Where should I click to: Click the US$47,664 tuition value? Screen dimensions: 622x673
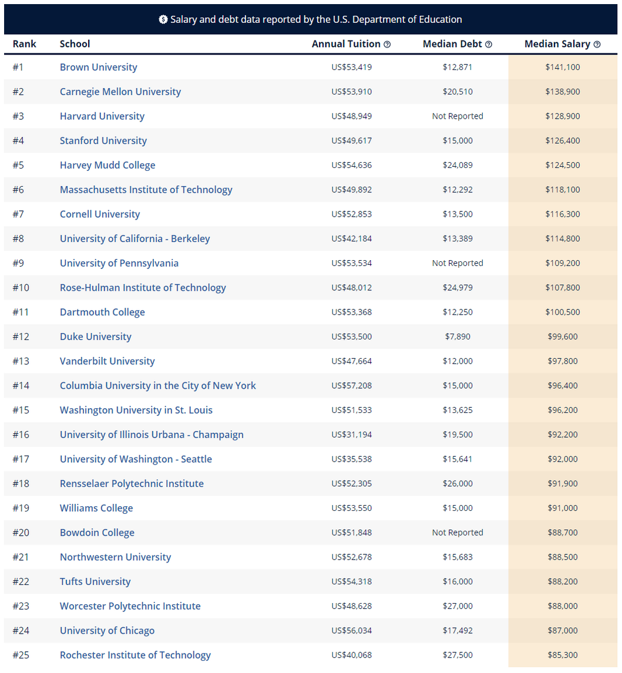click(352, 361)
